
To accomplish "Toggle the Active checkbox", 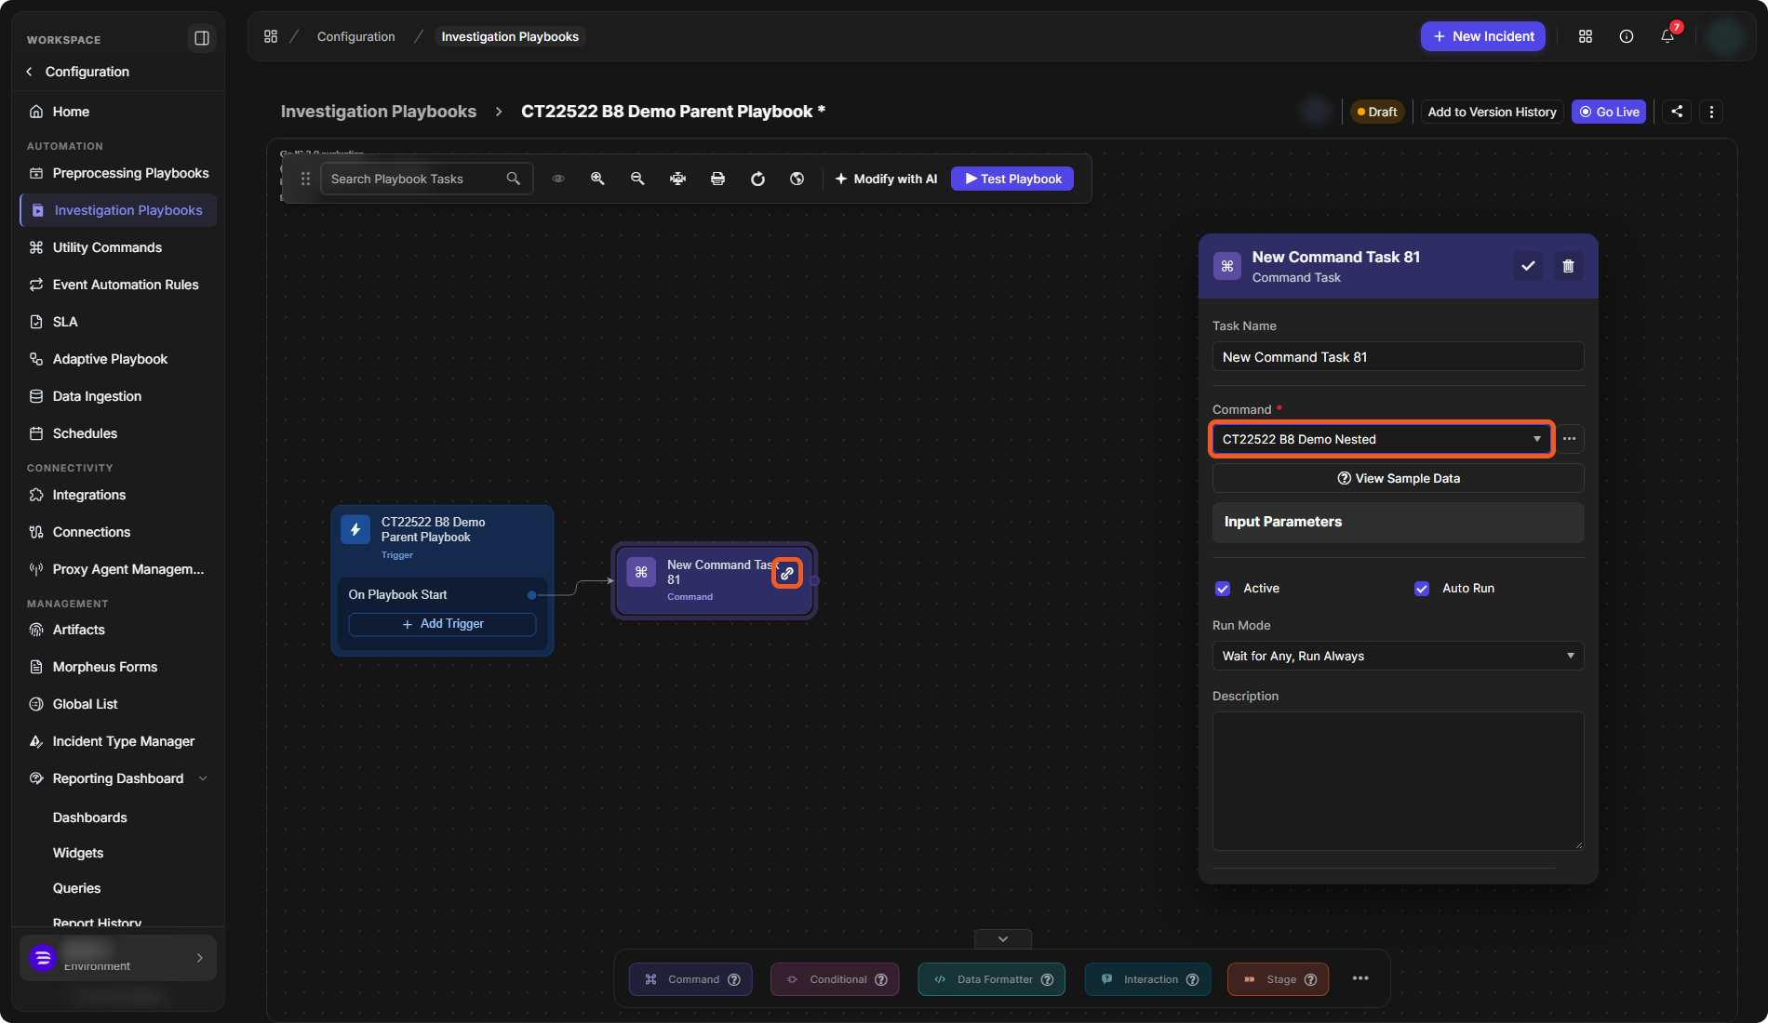I will click(1223, 589).
